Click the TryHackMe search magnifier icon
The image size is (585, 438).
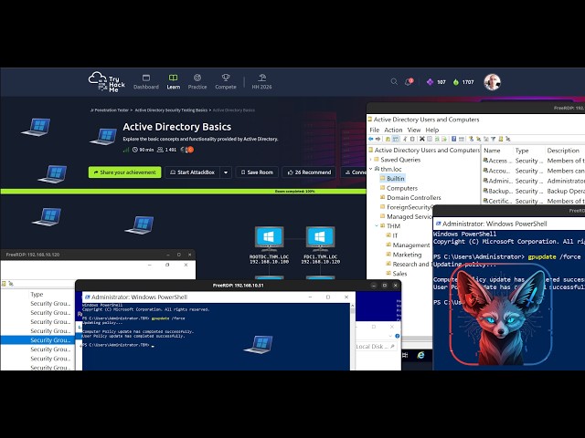pyautogui.click(x=394, y=81)
